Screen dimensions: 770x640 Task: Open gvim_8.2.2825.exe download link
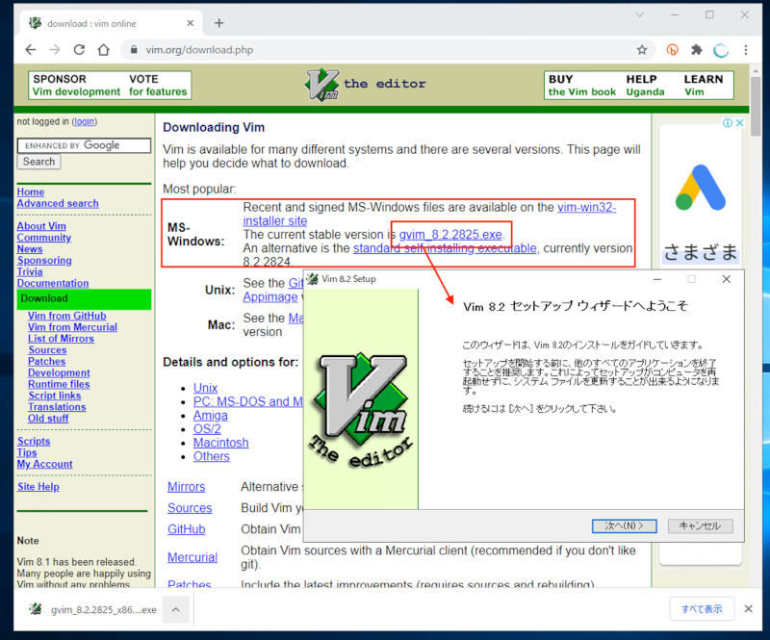coord(450,235)
